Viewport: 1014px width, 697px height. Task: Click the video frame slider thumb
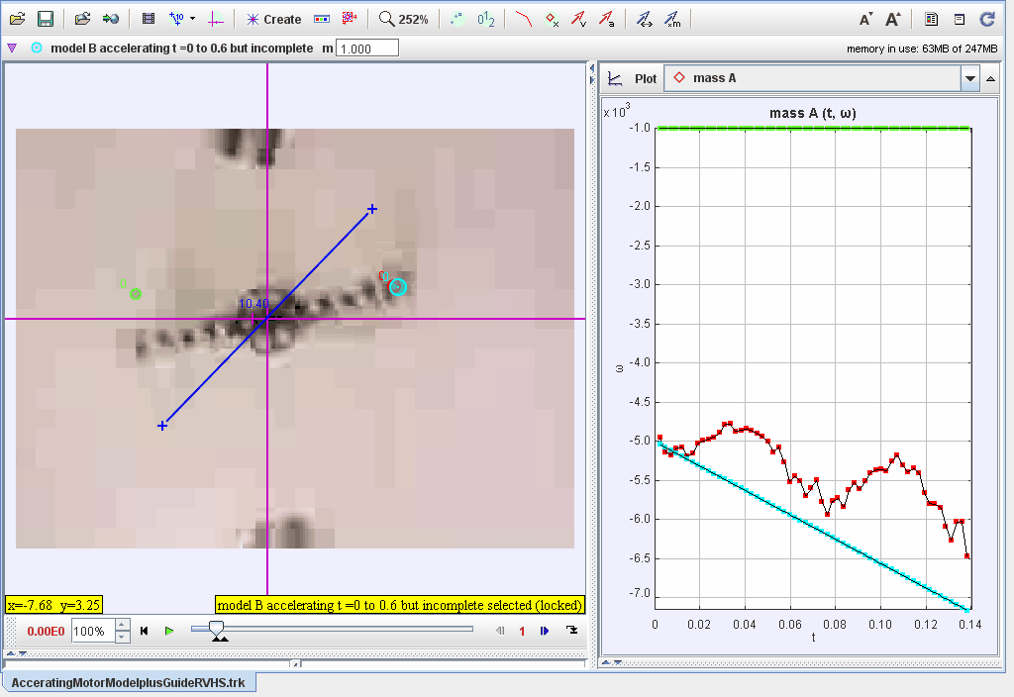(x=217, y=629)
